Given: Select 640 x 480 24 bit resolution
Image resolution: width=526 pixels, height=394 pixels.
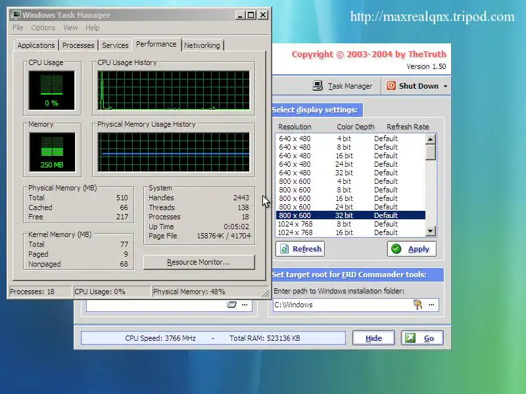Looking at the screenshot, I should pos(350,164).
